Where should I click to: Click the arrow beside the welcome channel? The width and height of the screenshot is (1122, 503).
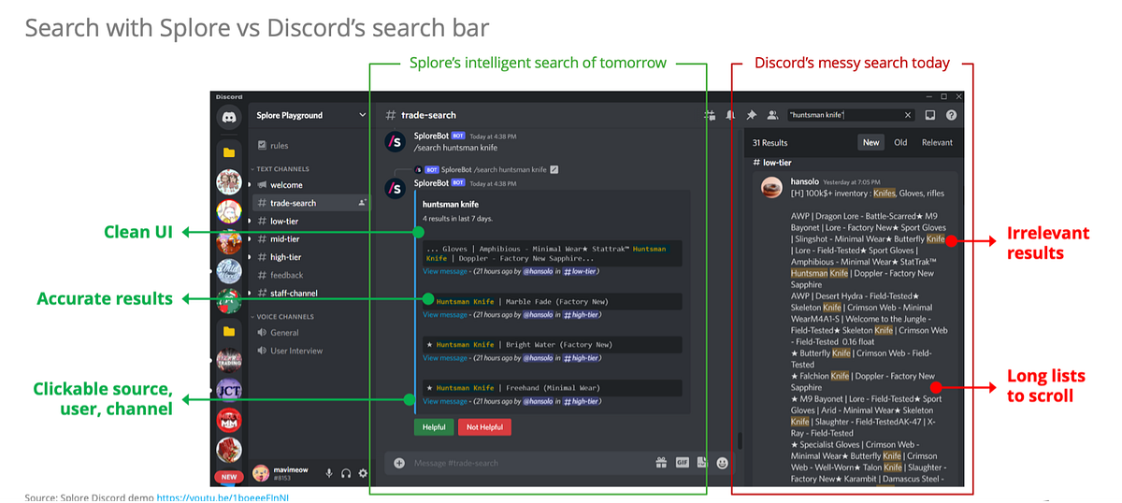tap(250, 185)
